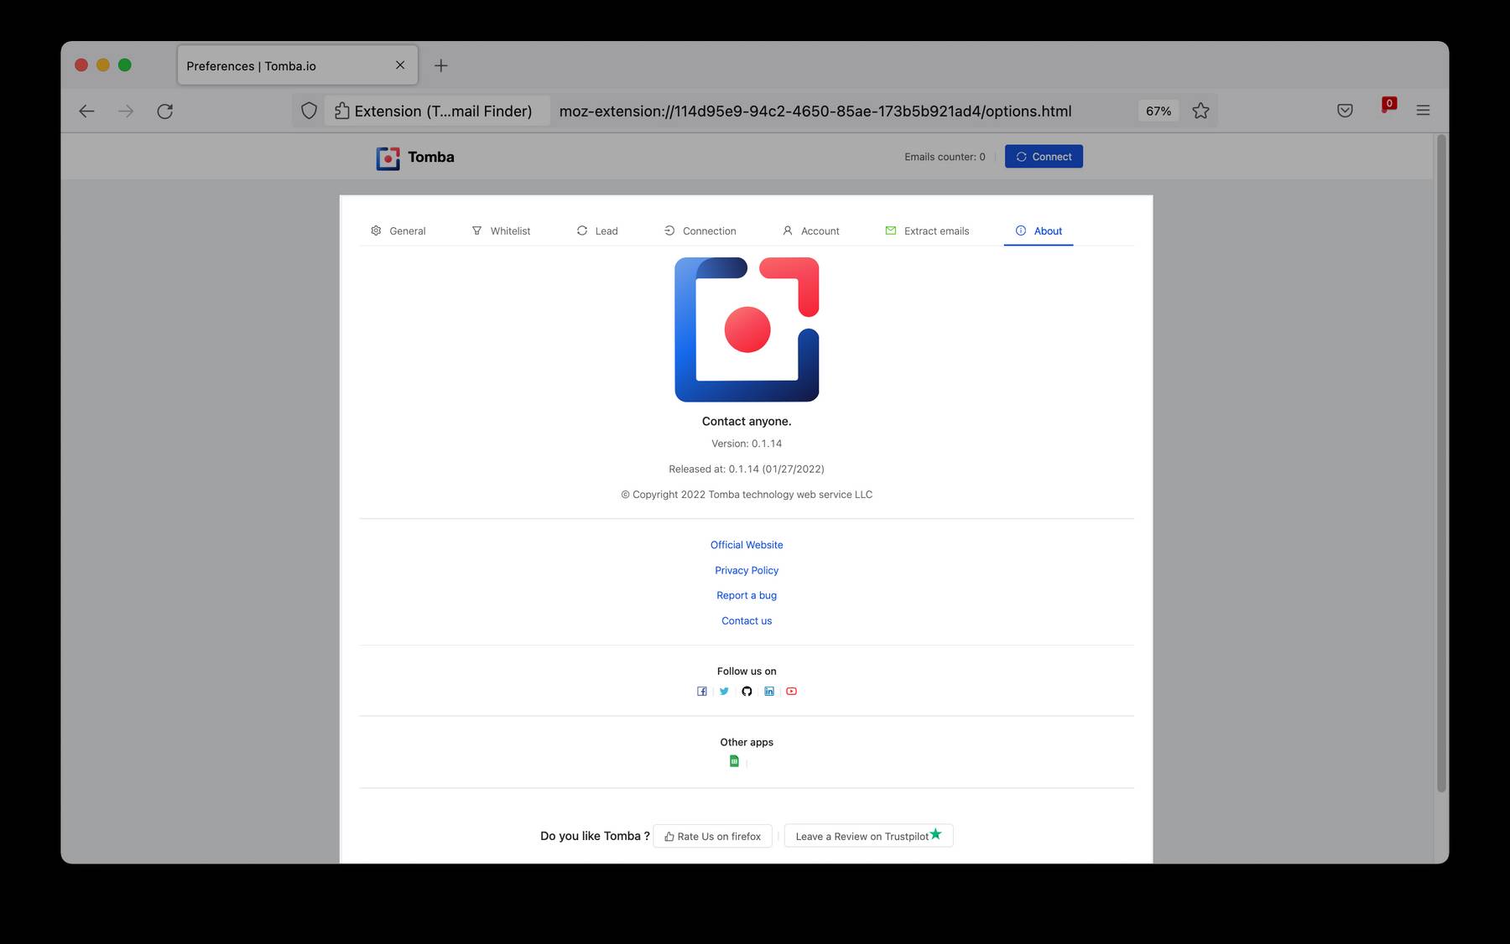The width and height of the screenshot is (1510, 944).
Task: Bookmark this page with star icon
Action: [x=1200, y=111]
